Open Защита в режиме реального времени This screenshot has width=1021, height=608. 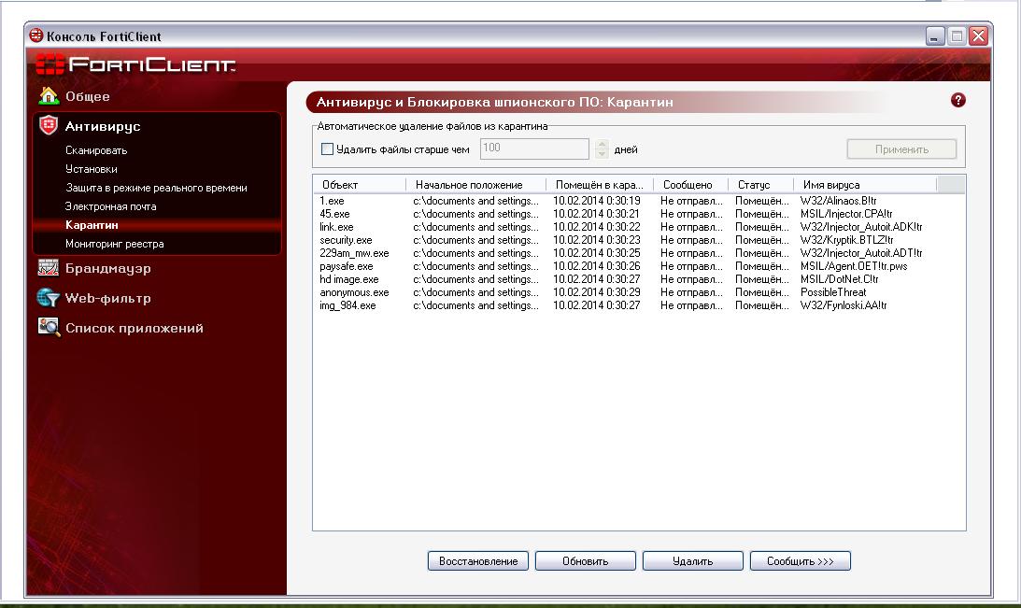click(x=156, y=188)
